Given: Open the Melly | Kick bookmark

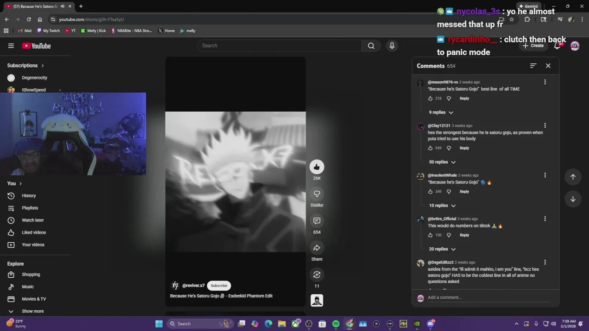Looking at the screenshot, I should pyautogui.click(x=93, y=31).
